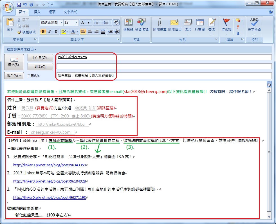Expand the 基本文字 group dialog launcher

tap(118, 40)
